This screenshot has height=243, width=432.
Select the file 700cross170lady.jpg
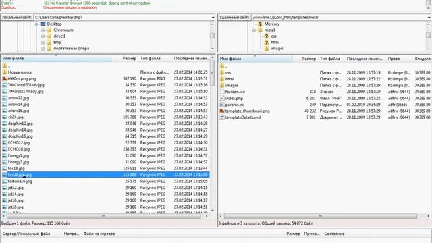(26, 92)
